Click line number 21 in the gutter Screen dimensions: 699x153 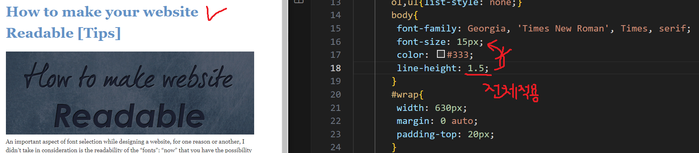[x=335, y=108]
